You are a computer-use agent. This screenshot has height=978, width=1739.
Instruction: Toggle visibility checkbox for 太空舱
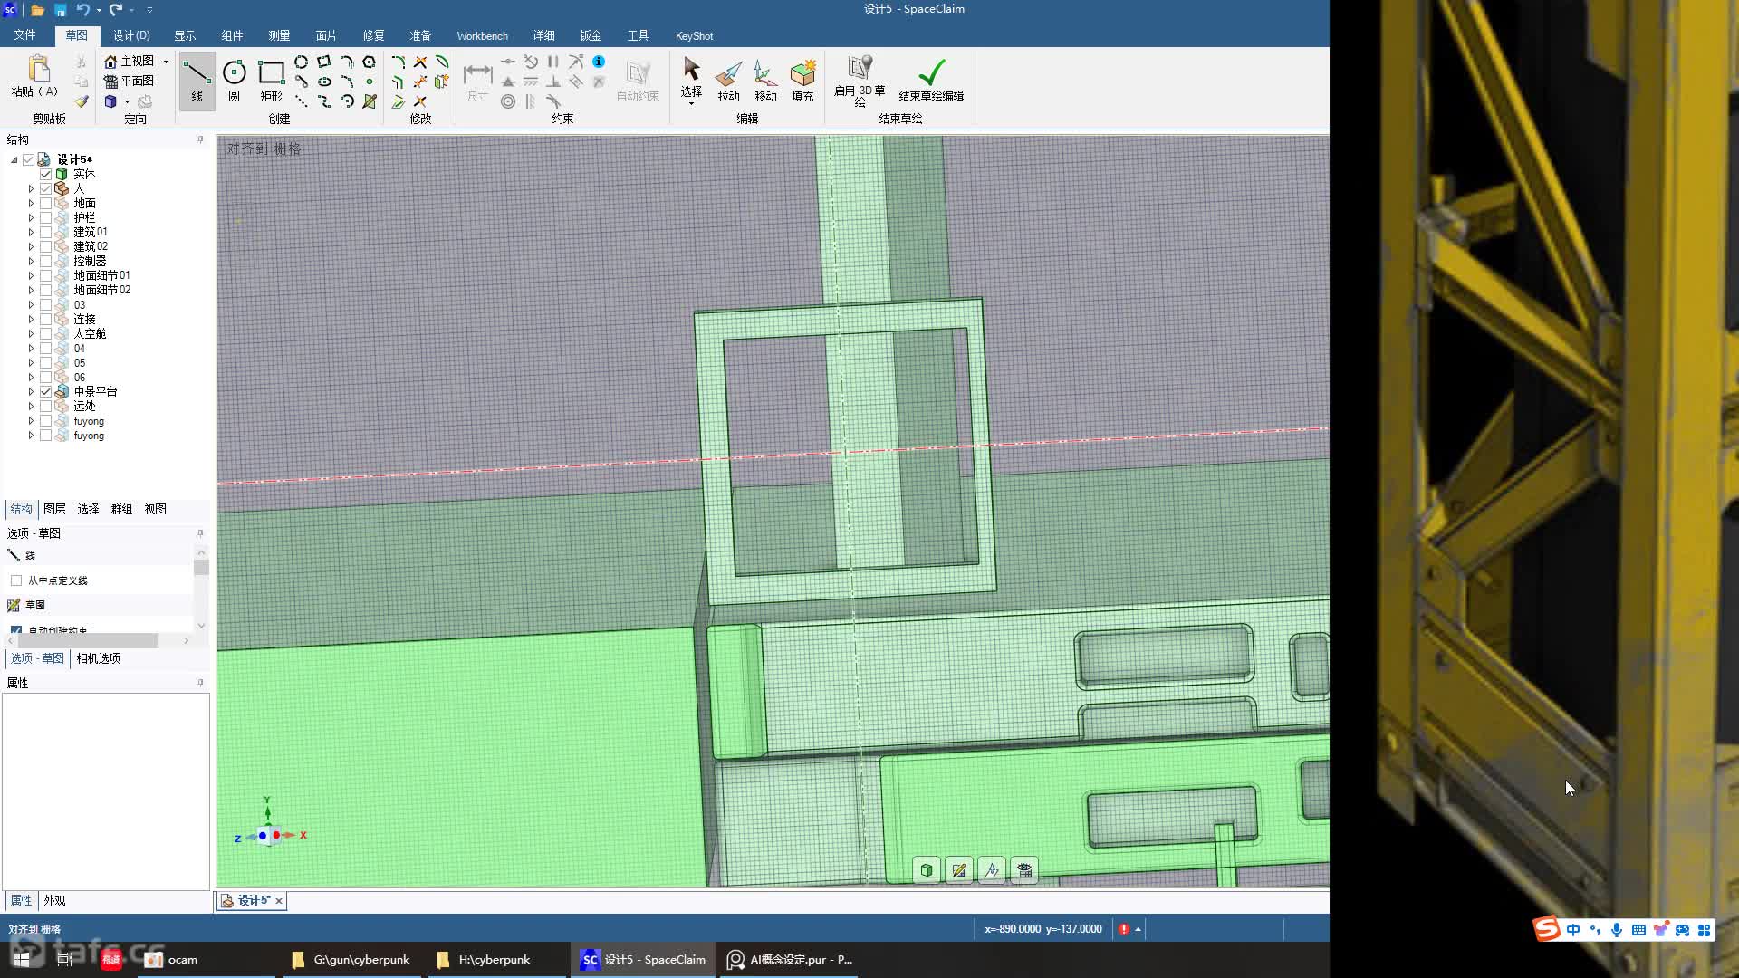click(x=45, y=333)
